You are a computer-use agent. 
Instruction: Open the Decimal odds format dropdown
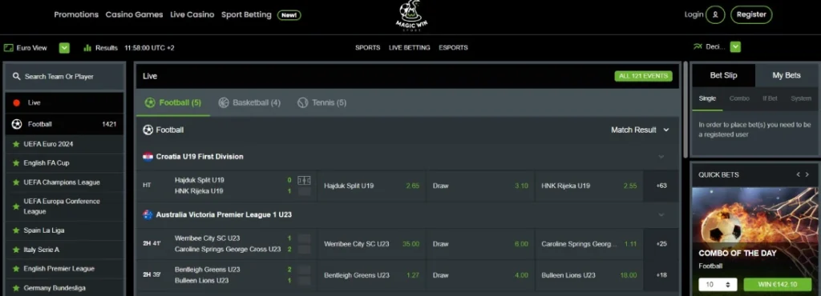(x=736, y=47)
